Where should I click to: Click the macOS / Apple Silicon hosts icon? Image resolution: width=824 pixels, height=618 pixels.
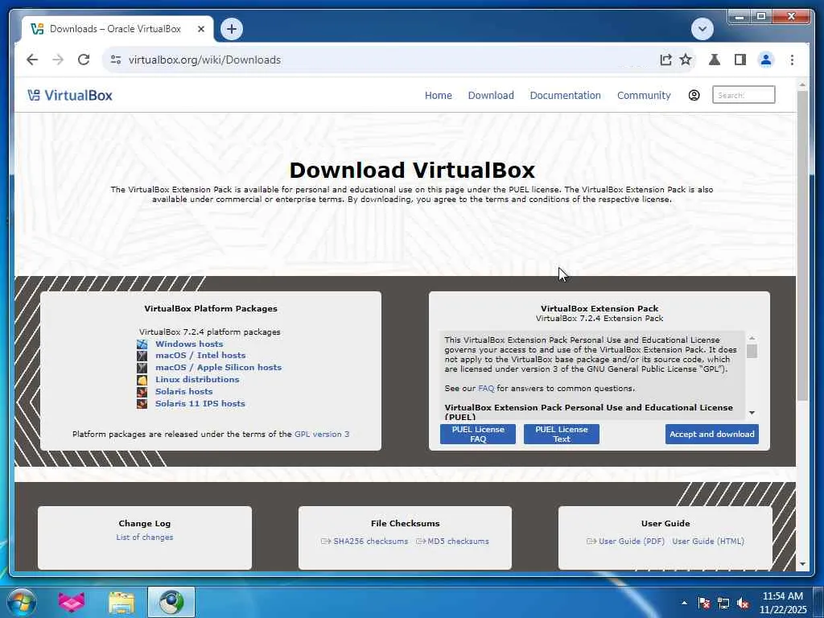(x=142, y=367)
